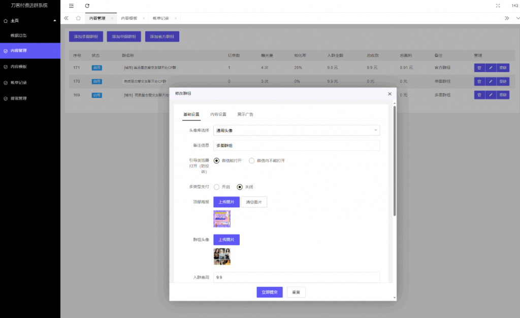Switch to 展示广告 tab in dialog

(x=245, y=114)
